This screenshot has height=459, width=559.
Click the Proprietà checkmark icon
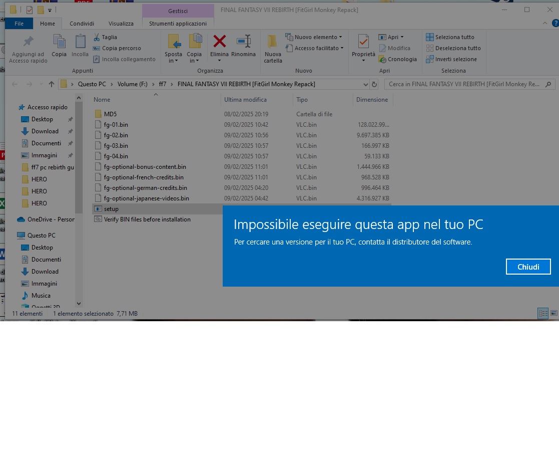click(x=363, y=42)
